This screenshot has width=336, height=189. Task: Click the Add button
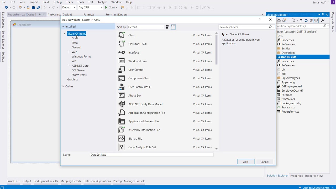click(246, 162)
